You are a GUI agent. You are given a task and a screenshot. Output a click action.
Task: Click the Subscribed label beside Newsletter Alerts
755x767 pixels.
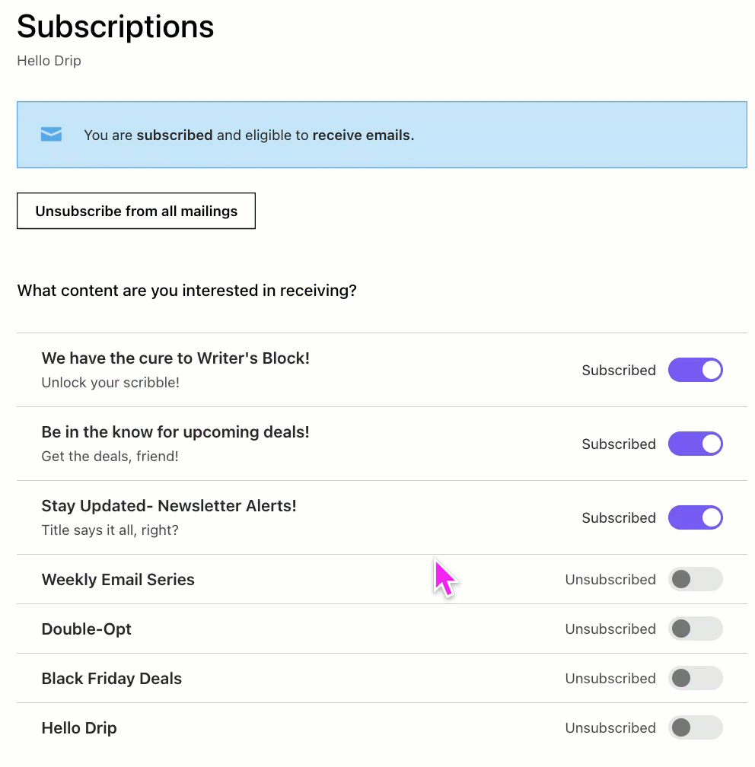(x=618, y=517)
